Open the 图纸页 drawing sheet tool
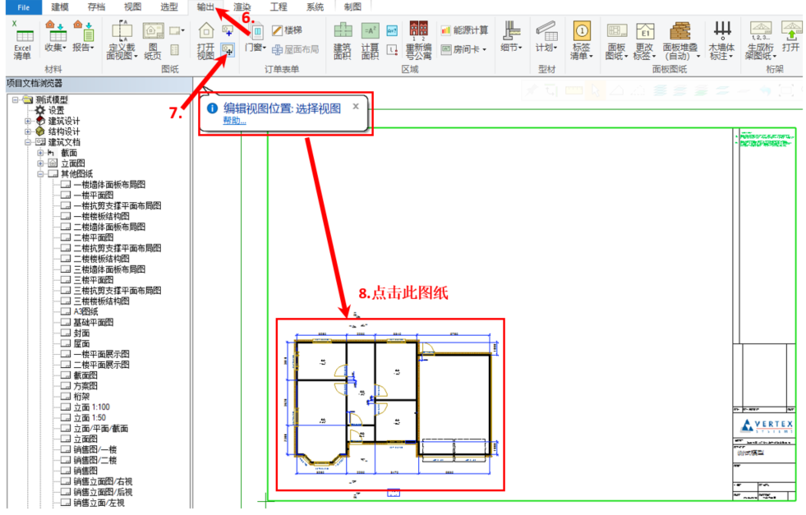Screen dimensions: 806x515 (x=153, y=41)
